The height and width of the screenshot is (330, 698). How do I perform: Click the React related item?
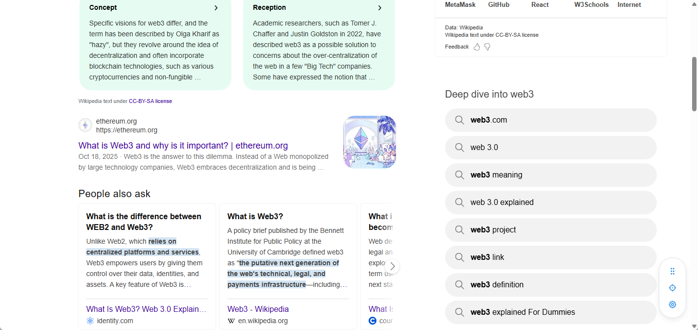(540, 5)
